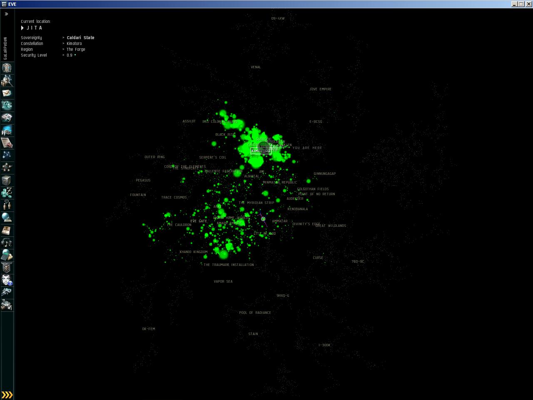The height and width of the screenshot is (400, 533).
Task: Expand the JITA current location triangle
Action: pos(22,28)
